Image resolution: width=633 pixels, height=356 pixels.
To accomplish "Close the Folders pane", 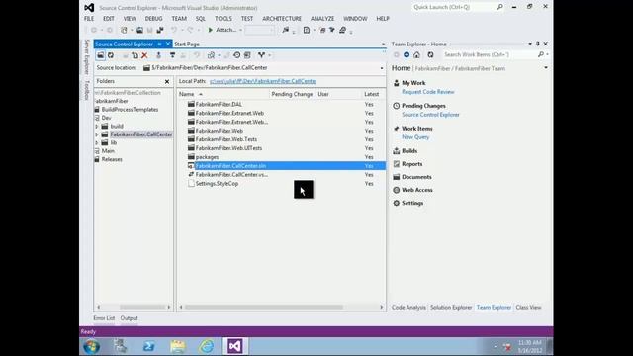I will pyautogui.click(x=167, y=81).
